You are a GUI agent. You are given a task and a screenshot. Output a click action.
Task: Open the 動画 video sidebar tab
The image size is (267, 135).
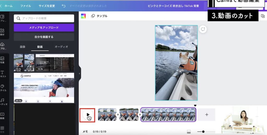2,116
